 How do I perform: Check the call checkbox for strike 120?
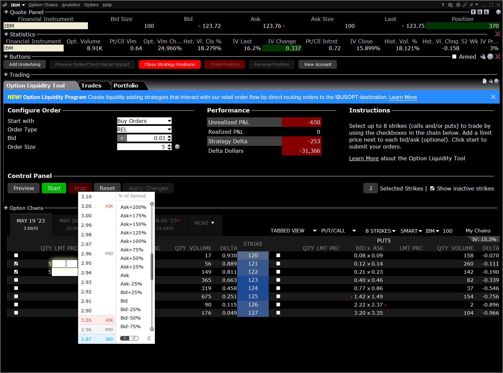16,255
